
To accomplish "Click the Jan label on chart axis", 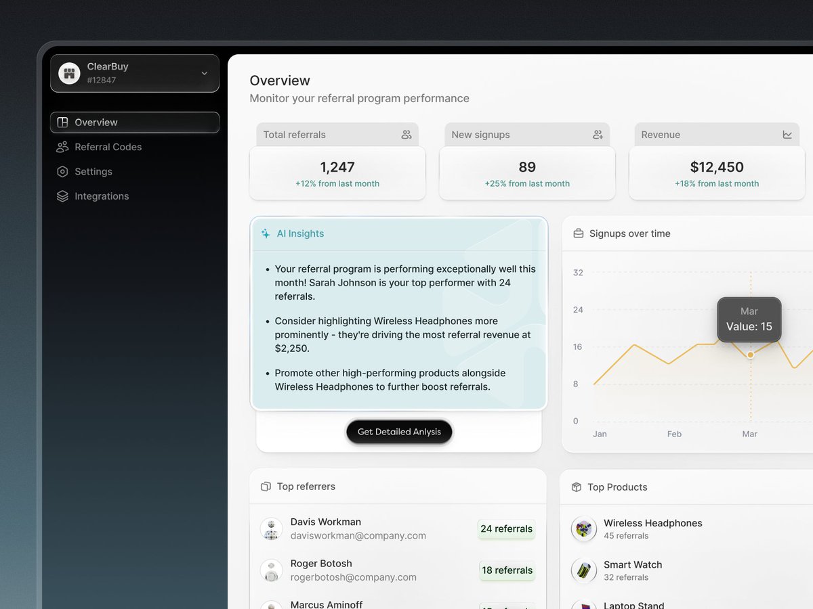I will pyautogui.click(x=600, y=434).
